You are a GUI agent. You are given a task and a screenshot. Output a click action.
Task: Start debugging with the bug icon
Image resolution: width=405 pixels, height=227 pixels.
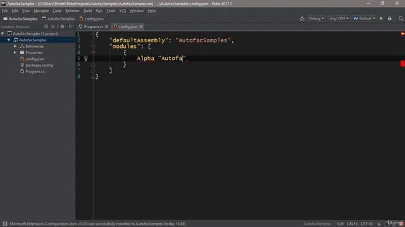pos(390,18)
